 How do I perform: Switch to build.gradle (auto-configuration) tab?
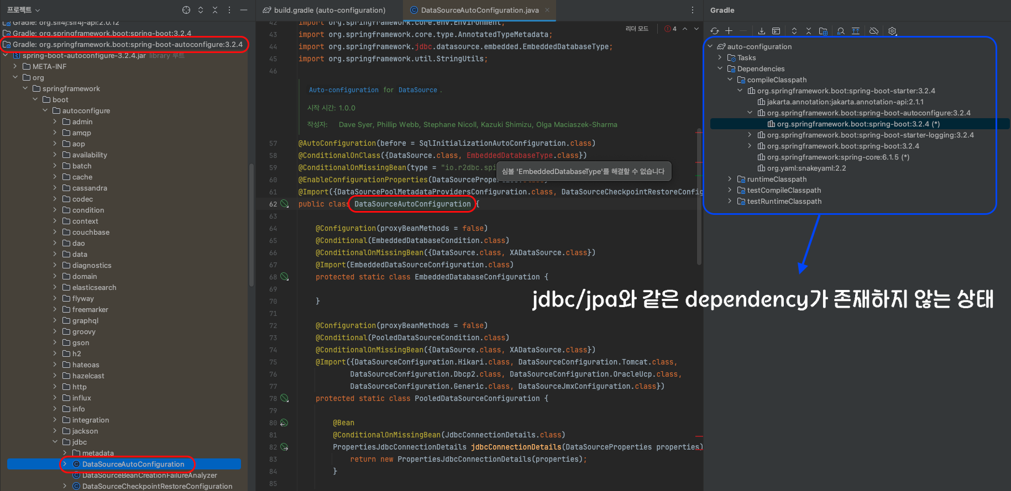pos(324,10)
